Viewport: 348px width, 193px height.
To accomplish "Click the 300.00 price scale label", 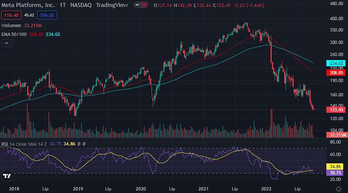I will pyautogui.click(x=337, y=42).
